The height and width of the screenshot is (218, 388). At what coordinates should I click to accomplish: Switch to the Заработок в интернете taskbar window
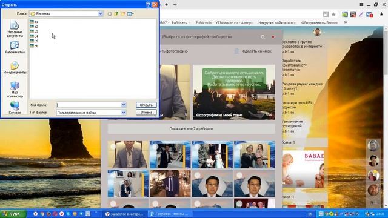(125, 214)
